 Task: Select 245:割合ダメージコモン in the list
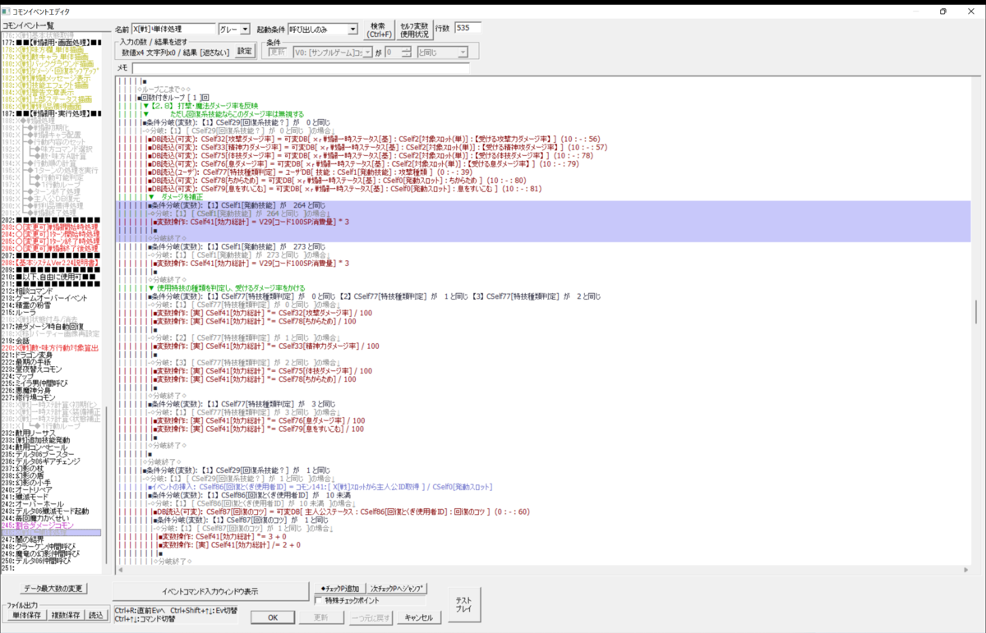tap(38, 525)
